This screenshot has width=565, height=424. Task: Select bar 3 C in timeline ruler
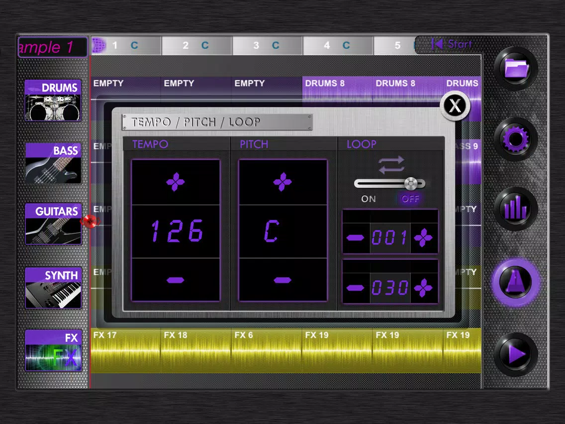(x=267, y=45)
